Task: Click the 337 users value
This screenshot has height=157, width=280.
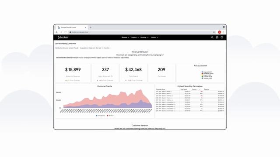Action: coord(105,70)
